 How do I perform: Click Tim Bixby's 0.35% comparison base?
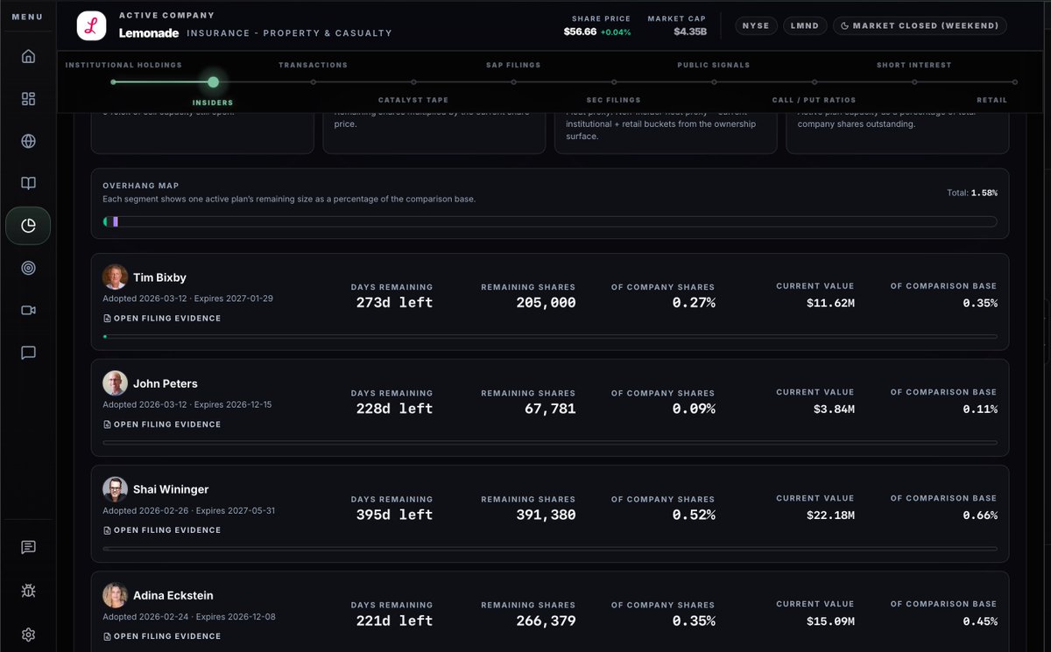[x=980, y=303]
